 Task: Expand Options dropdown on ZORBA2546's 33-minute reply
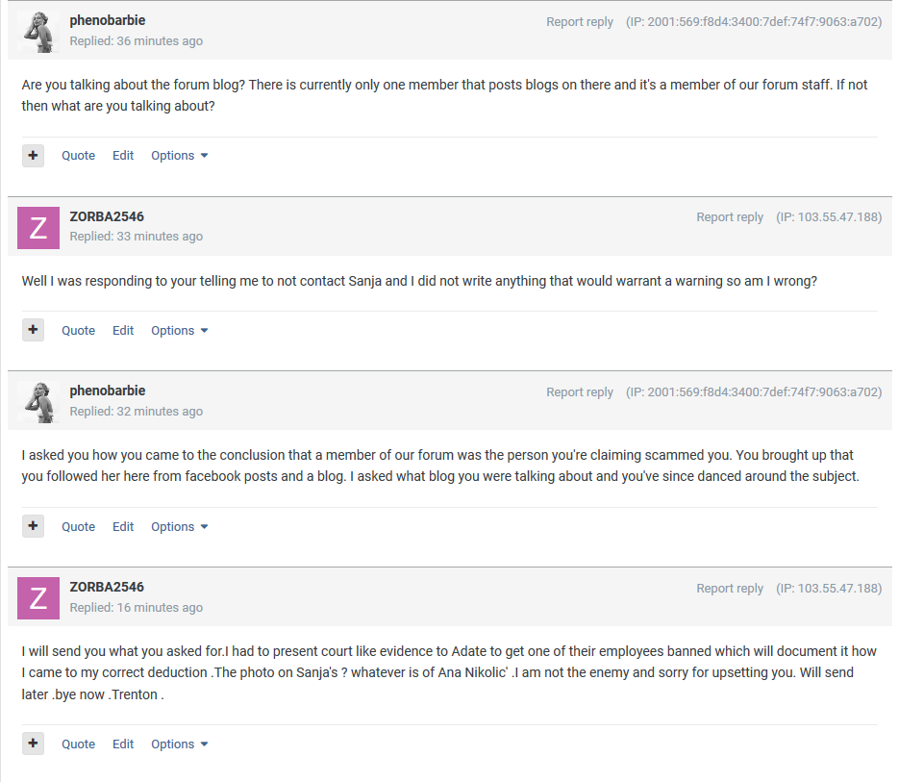tap(180, 331)
